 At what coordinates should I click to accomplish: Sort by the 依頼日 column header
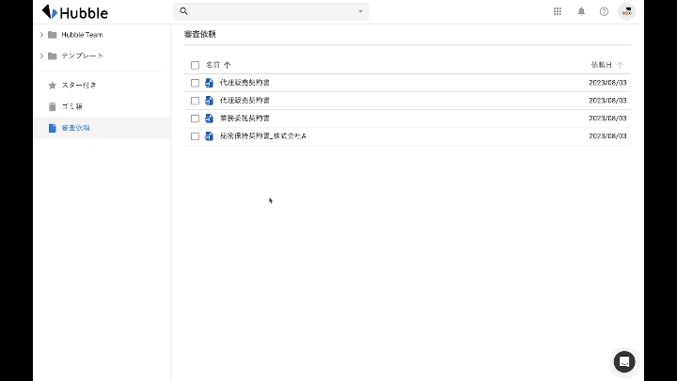pos(602,65)
